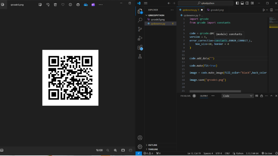Click the %100 zoom level in Photos
This screenshot has height=156, width=278.
tap(99, 150)
